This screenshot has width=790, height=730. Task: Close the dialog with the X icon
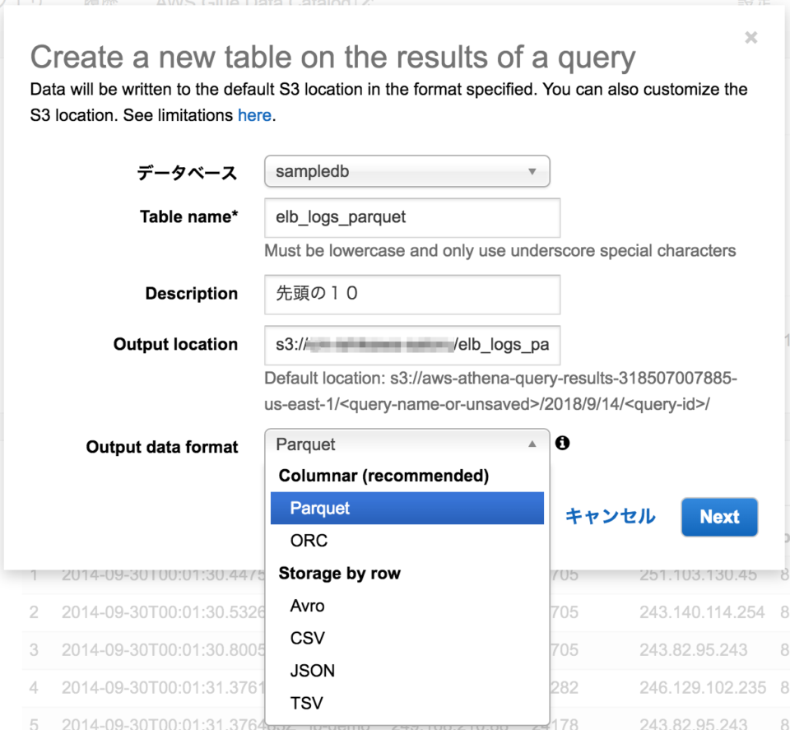point(750,38)
